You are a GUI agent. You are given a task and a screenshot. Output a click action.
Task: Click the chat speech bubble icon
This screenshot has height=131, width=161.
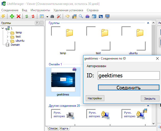67,16
